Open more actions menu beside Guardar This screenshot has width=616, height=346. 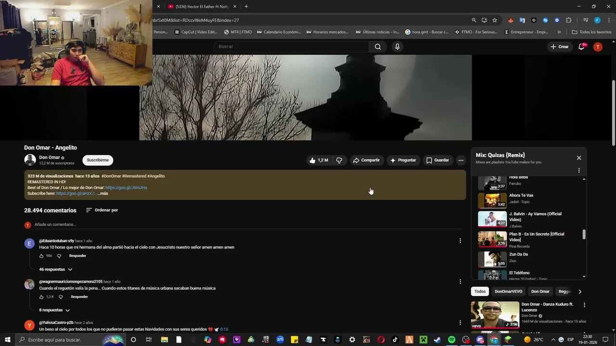(x=461, y=160)
